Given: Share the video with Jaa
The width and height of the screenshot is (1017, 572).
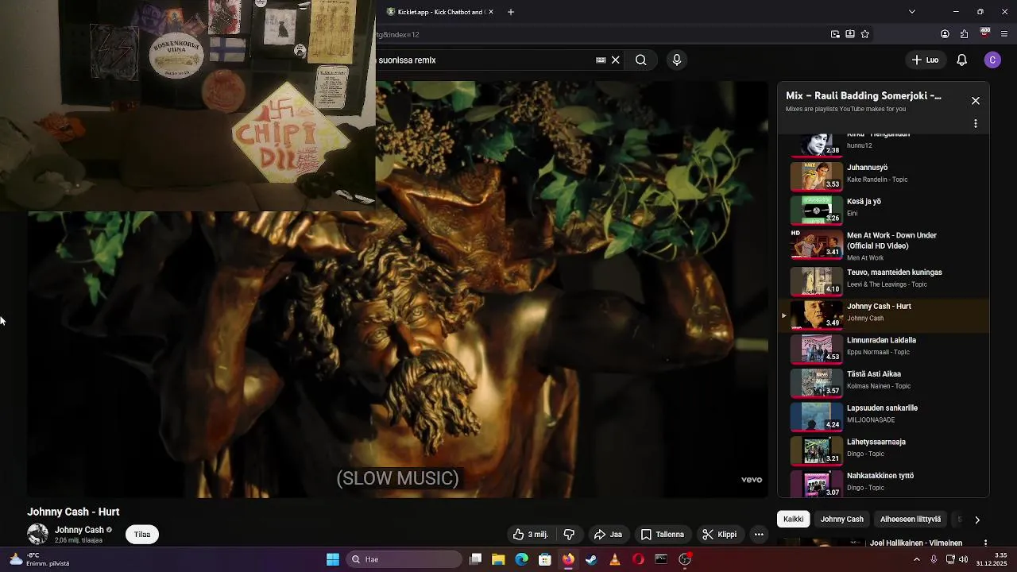Looking at the screenshot, I should 608,535.
